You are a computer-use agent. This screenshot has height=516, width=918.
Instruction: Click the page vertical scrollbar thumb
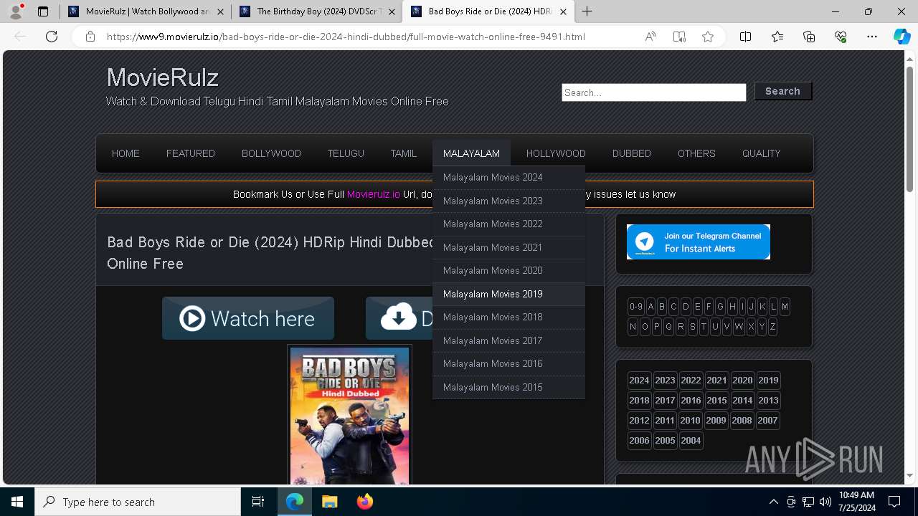(909, 129)
